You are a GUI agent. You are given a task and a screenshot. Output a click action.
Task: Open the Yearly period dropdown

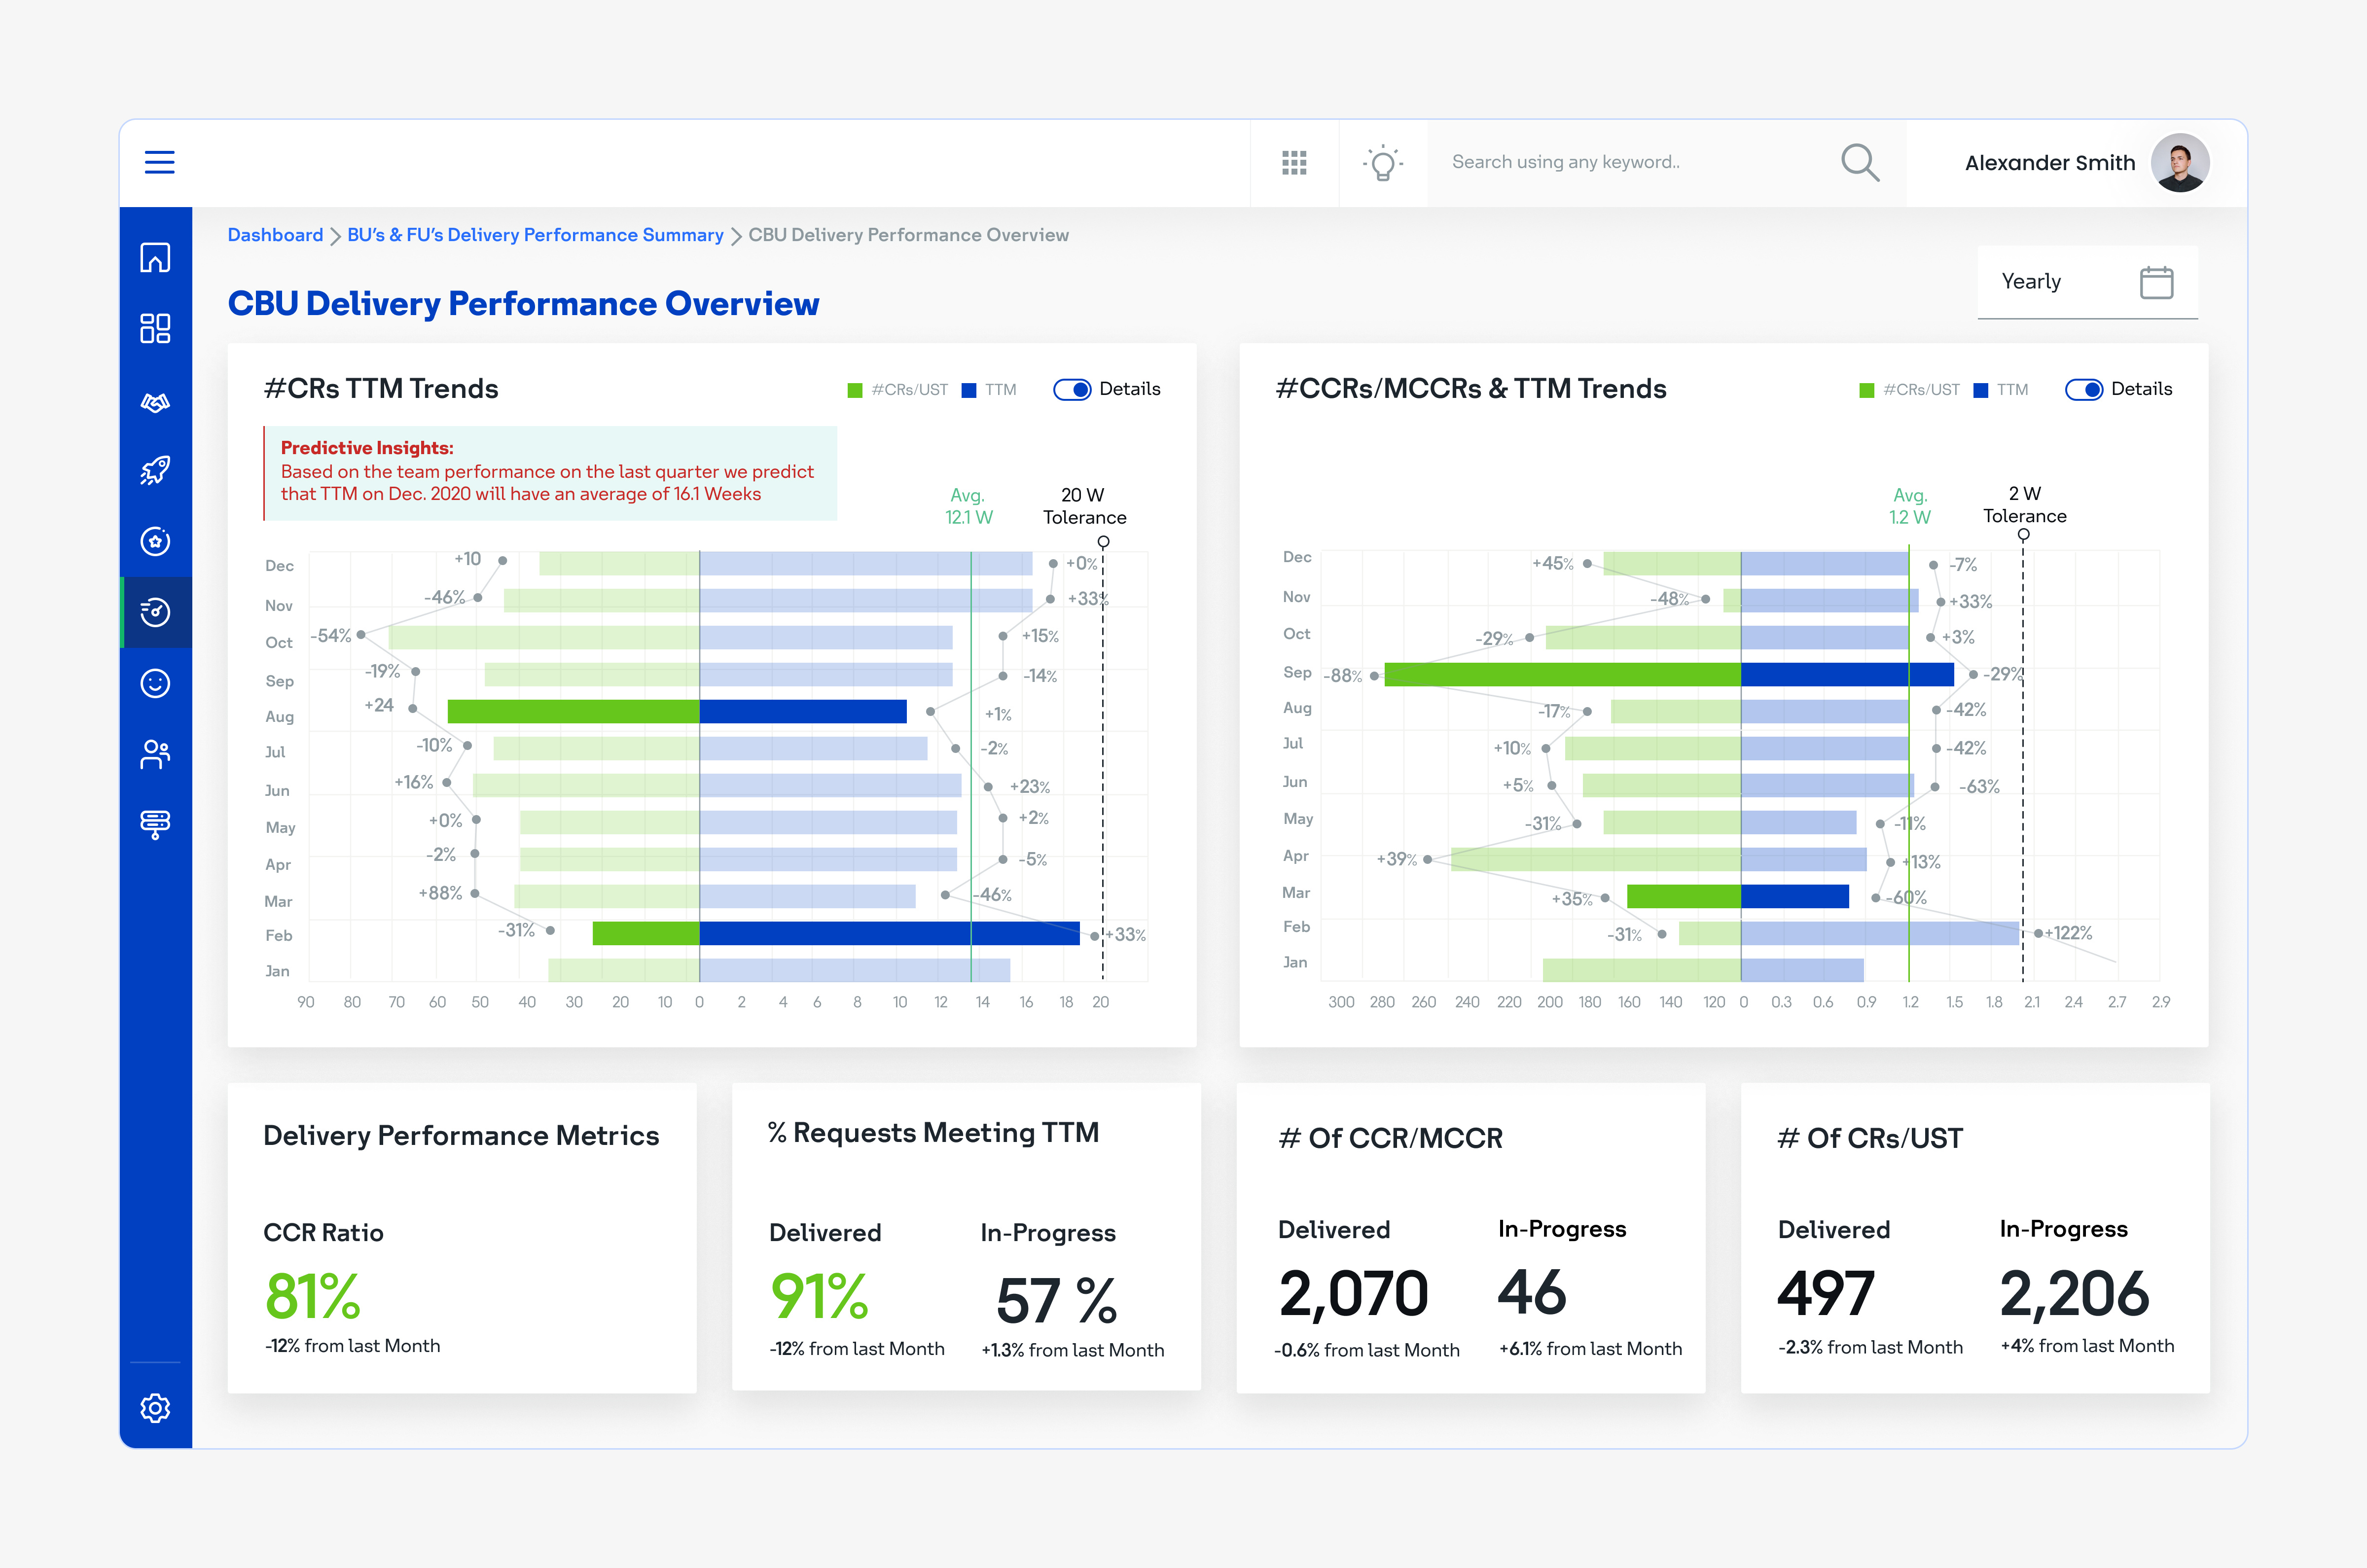click(x=2032, y=281)
